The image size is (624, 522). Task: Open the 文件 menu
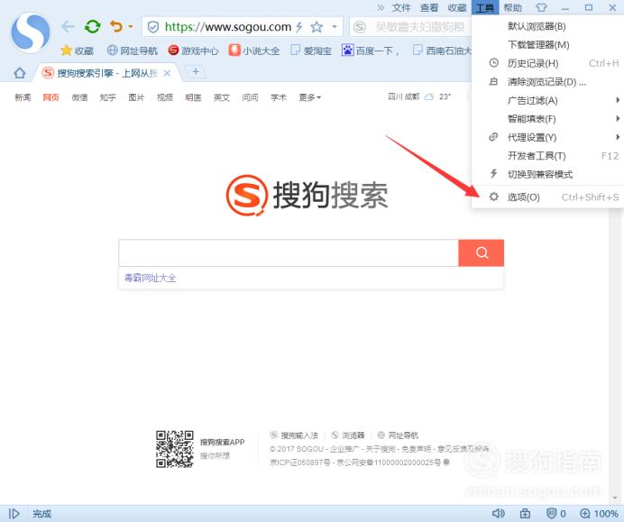[401, 7]
